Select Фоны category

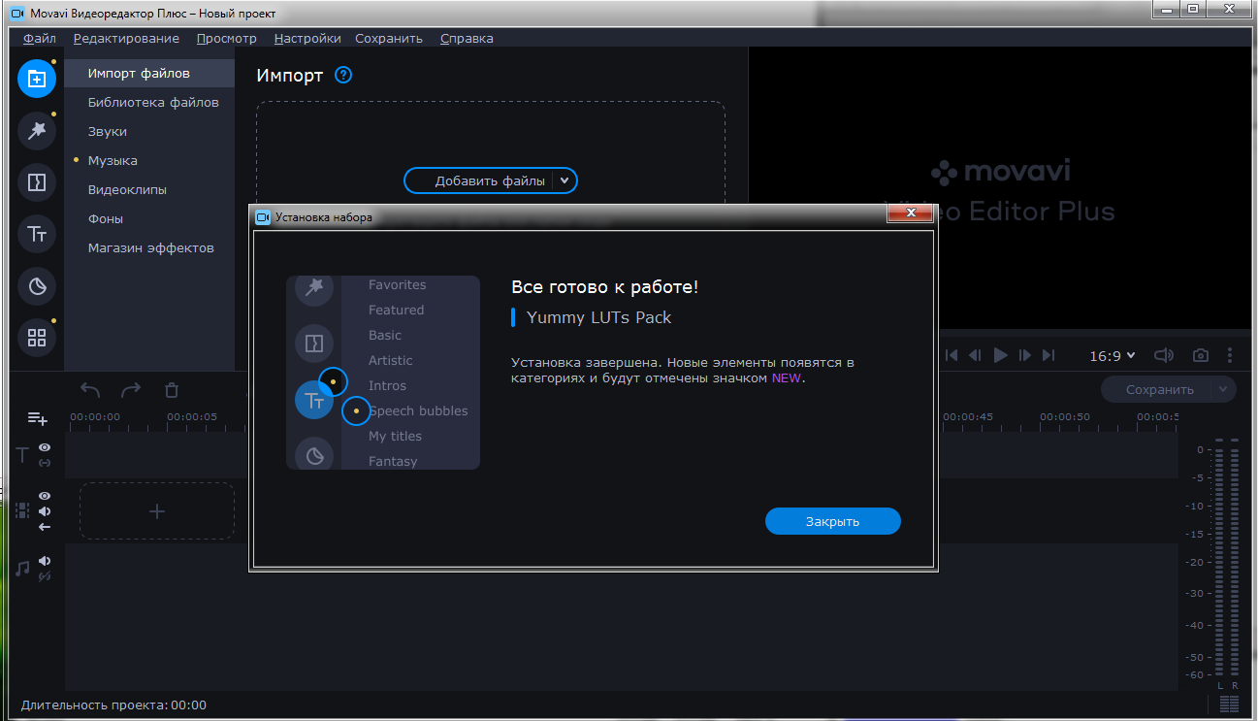pos(149,218)
